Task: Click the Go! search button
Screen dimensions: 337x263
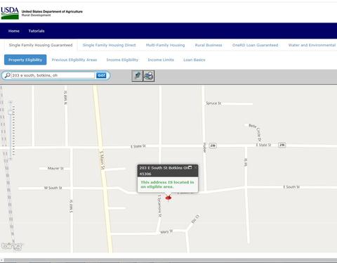Action: pyautogui.click(x=101, y=75)
